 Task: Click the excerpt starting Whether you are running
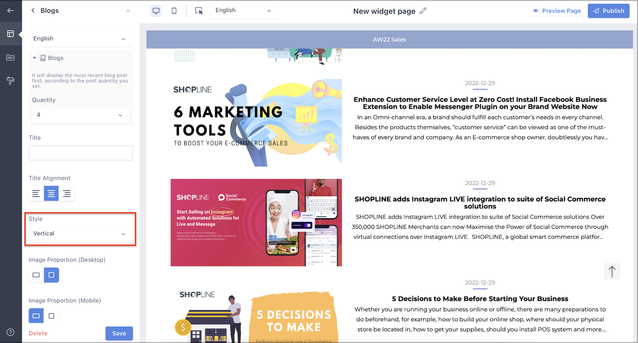click(x=480, y=319)
